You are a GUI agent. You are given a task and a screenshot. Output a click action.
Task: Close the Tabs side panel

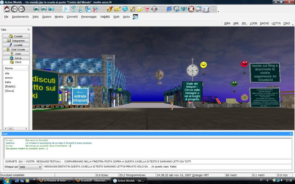pyautogui.click(x=29, y=30)
